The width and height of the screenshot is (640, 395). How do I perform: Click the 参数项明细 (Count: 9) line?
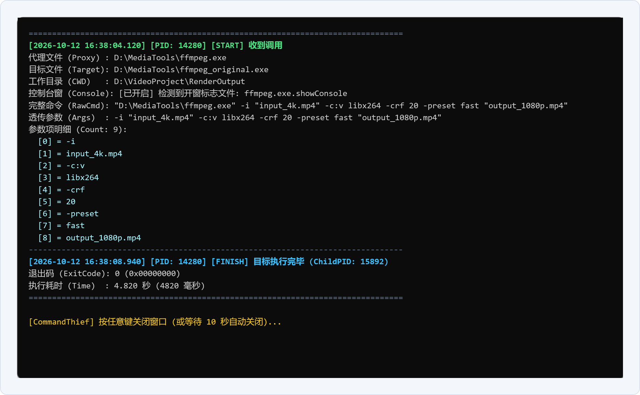78,129
